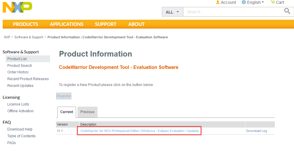
Task: Open Product Search in sidebar
Action: (20, 66)
